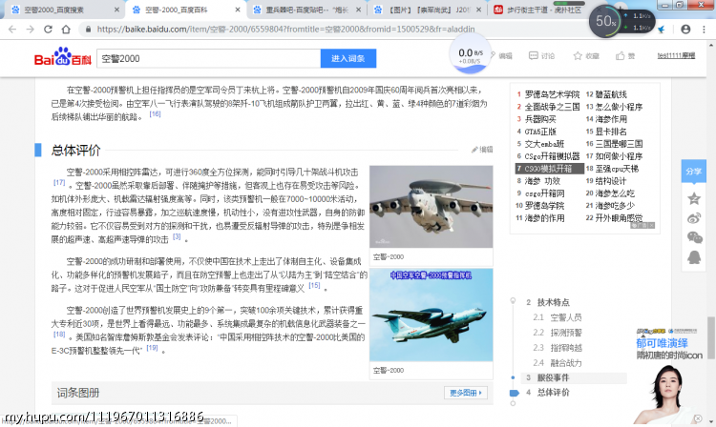Open ad link CSGO模拟开箱
716x427 pixels.
click(x=548, y=169)
